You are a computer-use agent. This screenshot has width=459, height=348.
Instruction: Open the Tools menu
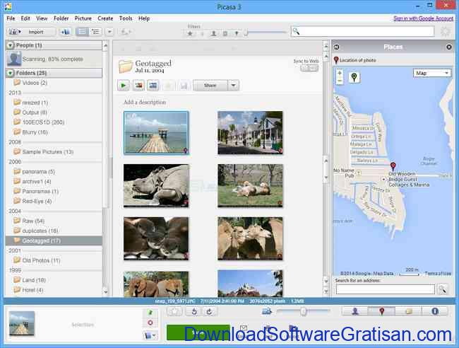pyautogui.click(x=126, y=18)
